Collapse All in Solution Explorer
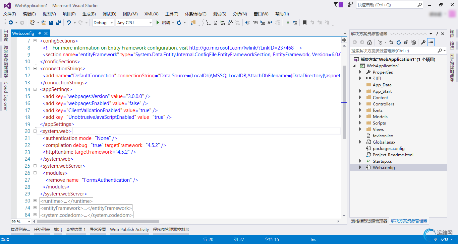Screen dimensions: 458x244 point(406,42)
